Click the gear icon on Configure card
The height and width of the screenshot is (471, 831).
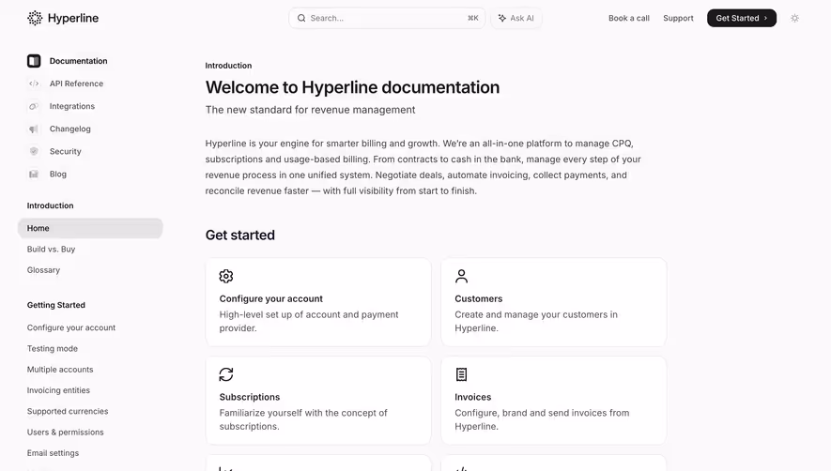(x=226, y=276)
